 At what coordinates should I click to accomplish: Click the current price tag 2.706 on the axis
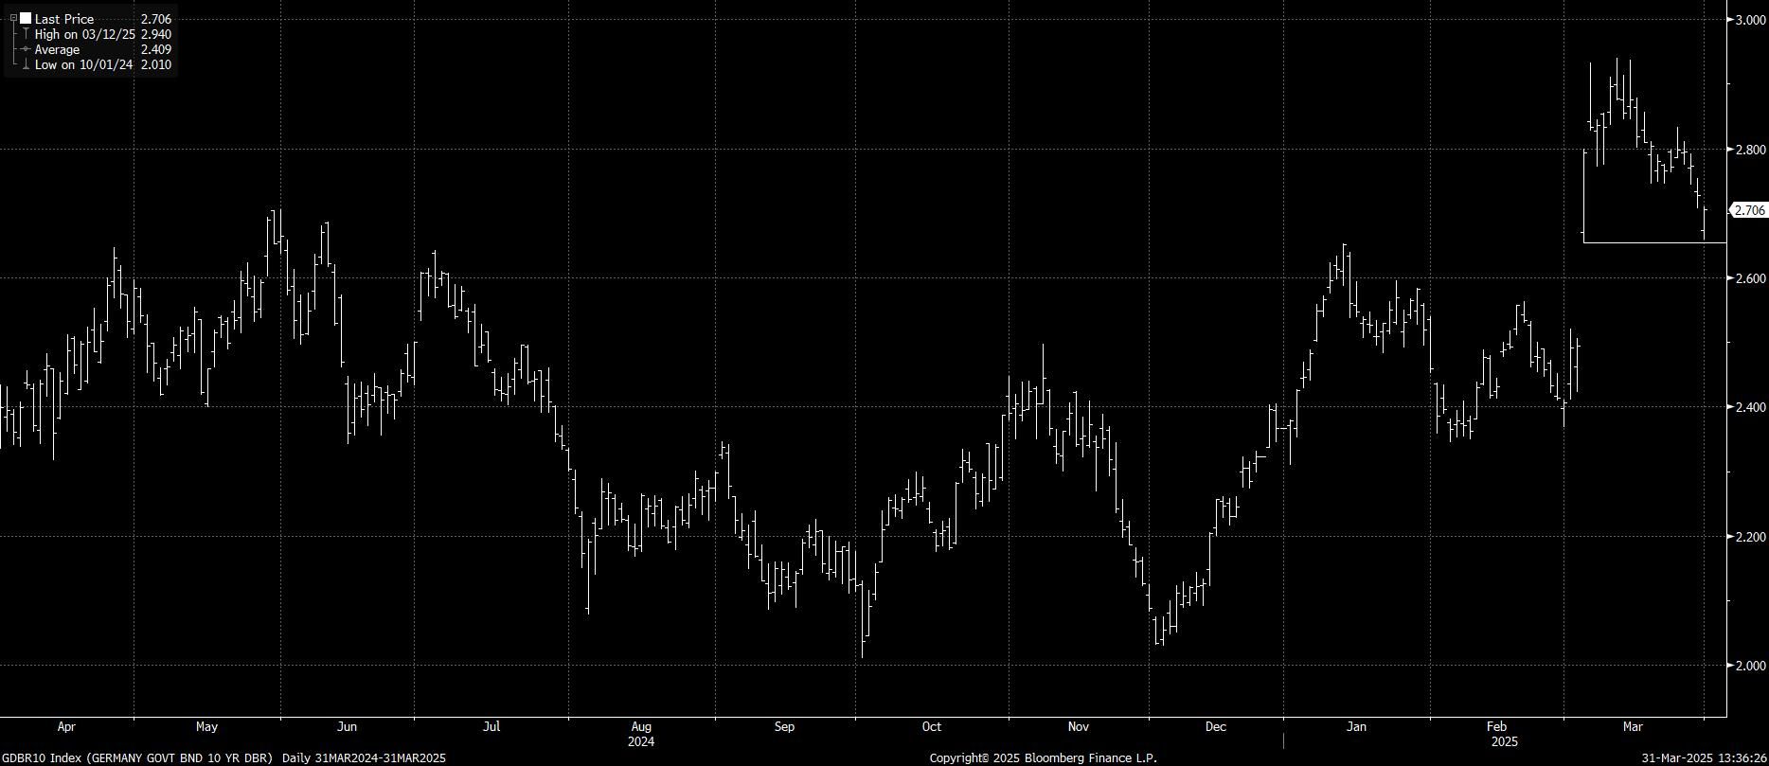[1748, 210]
